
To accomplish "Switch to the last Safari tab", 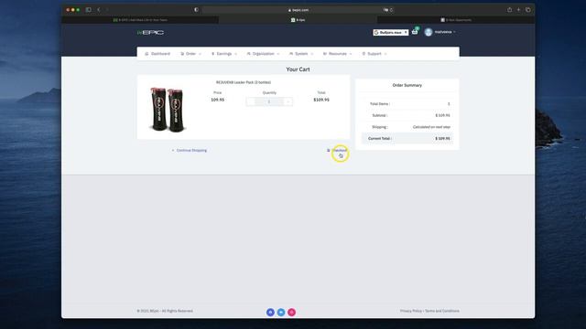I will coord(456,20).
